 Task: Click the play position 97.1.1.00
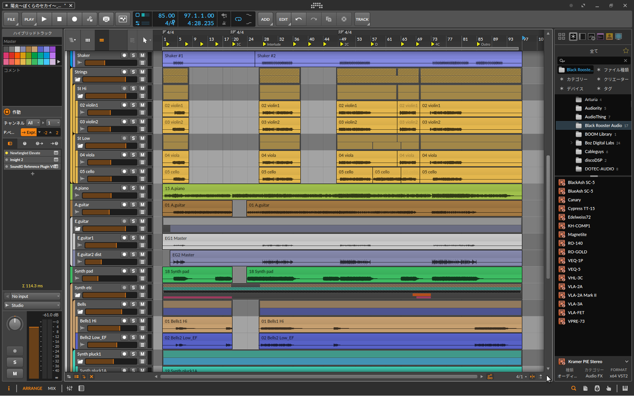pyautogui.click(x=199, y=16)
